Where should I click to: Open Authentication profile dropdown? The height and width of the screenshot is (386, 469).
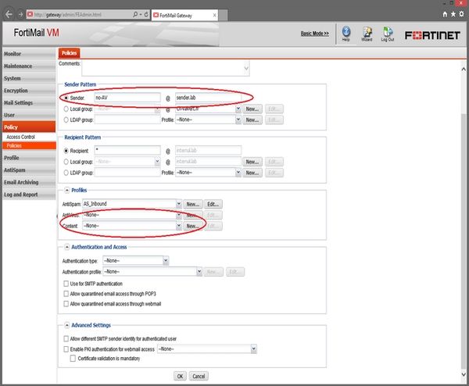(x=199, y=271)
